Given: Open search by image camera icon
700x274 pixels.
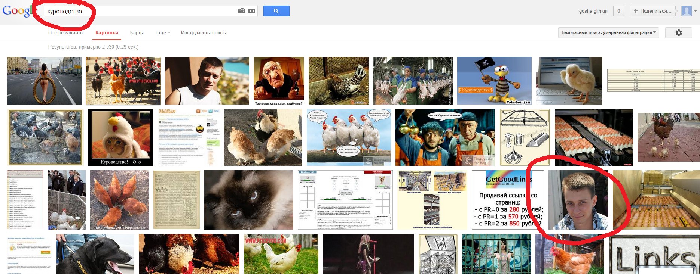Looking at the screenshot, I should click(242, 11).
